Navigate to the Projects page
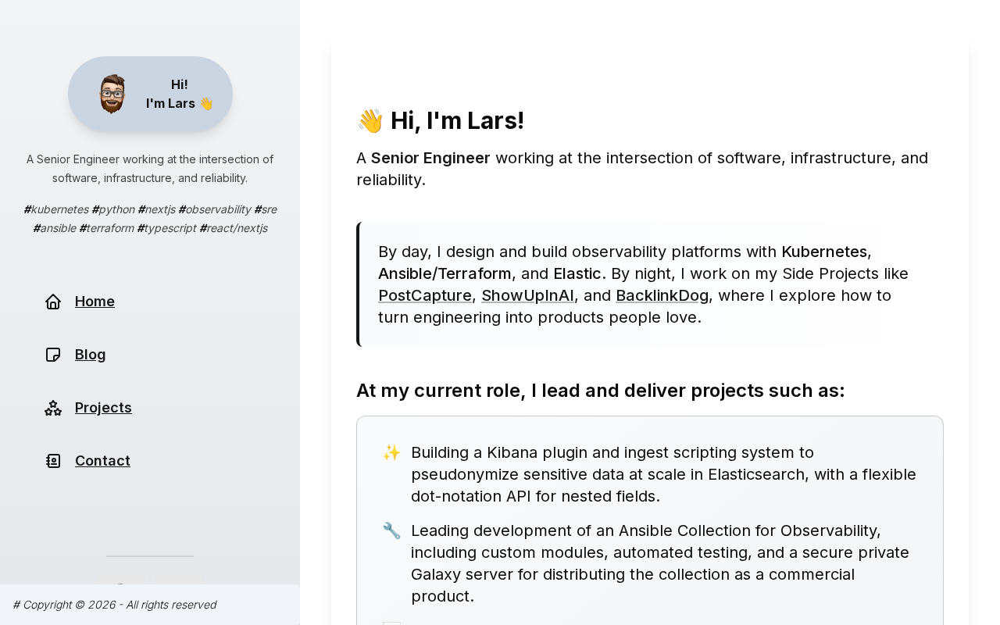This screenshot has width=1000, height=625. click(103, 408)
